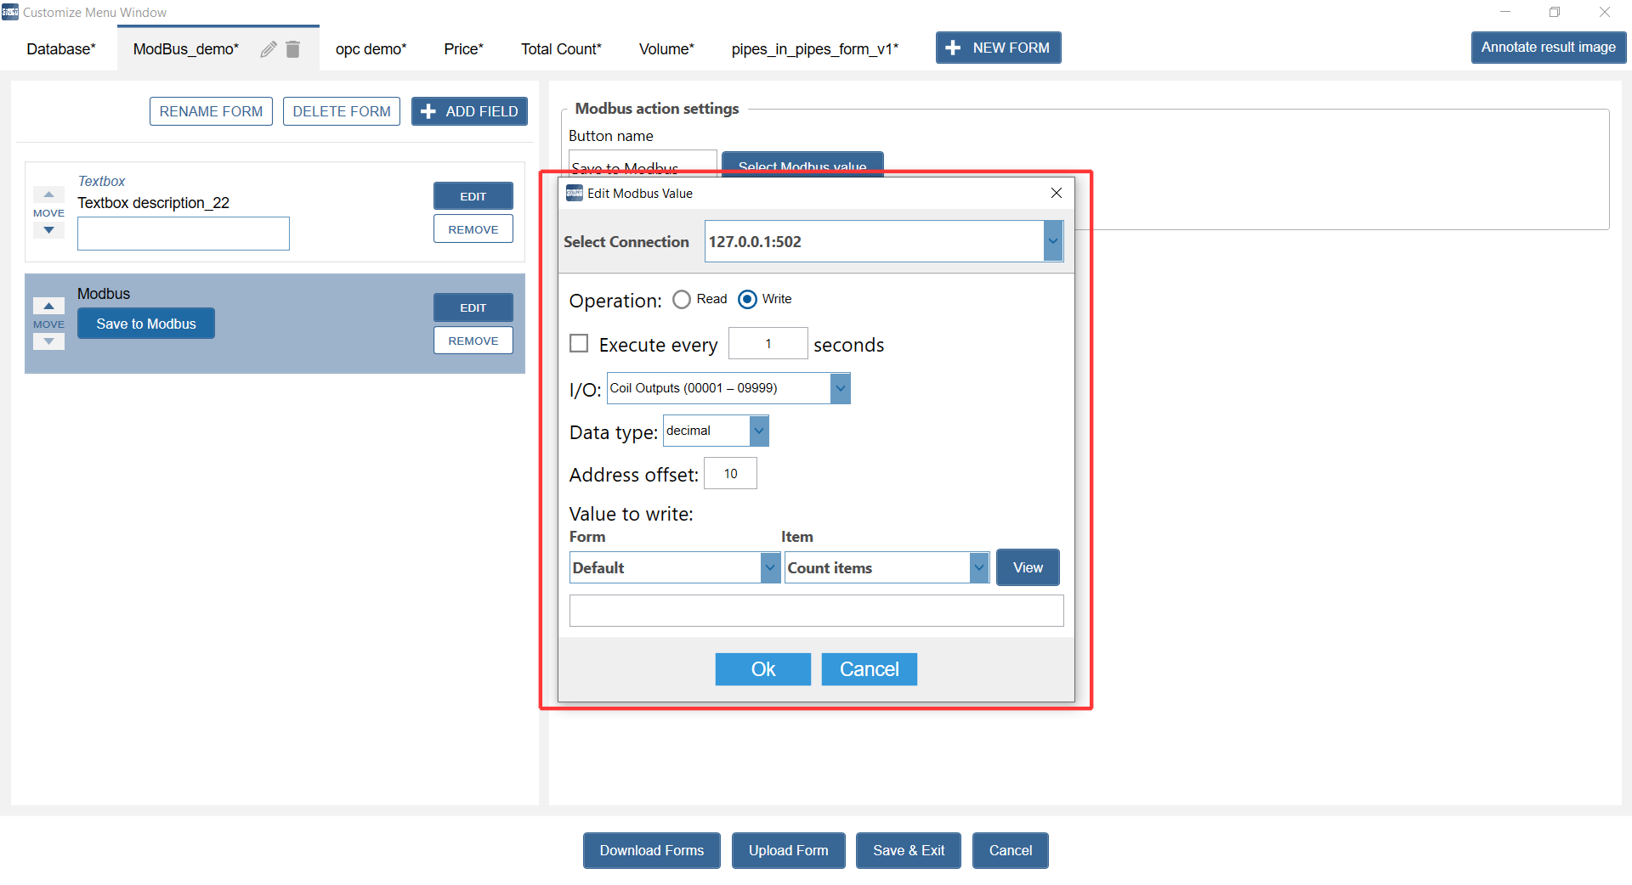Close the Edit Modbus Value dialog

1056,193
